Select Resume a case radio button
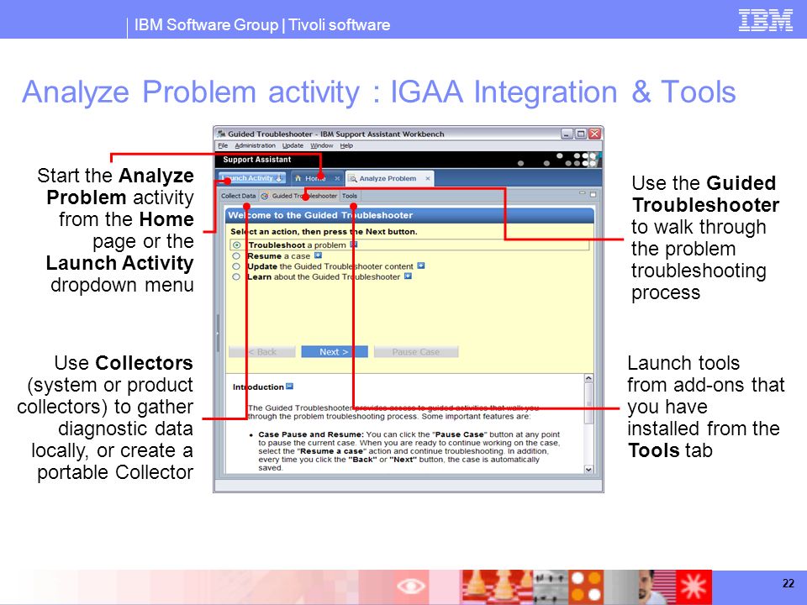The width and height of the screenshot is (807, 605). 236,255
